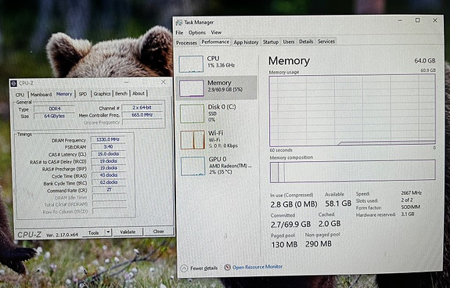Open the Options menu in Task Manager
The width and height of the screenshot is (450, 288).
pyautogui.click(x=197, y=33)
